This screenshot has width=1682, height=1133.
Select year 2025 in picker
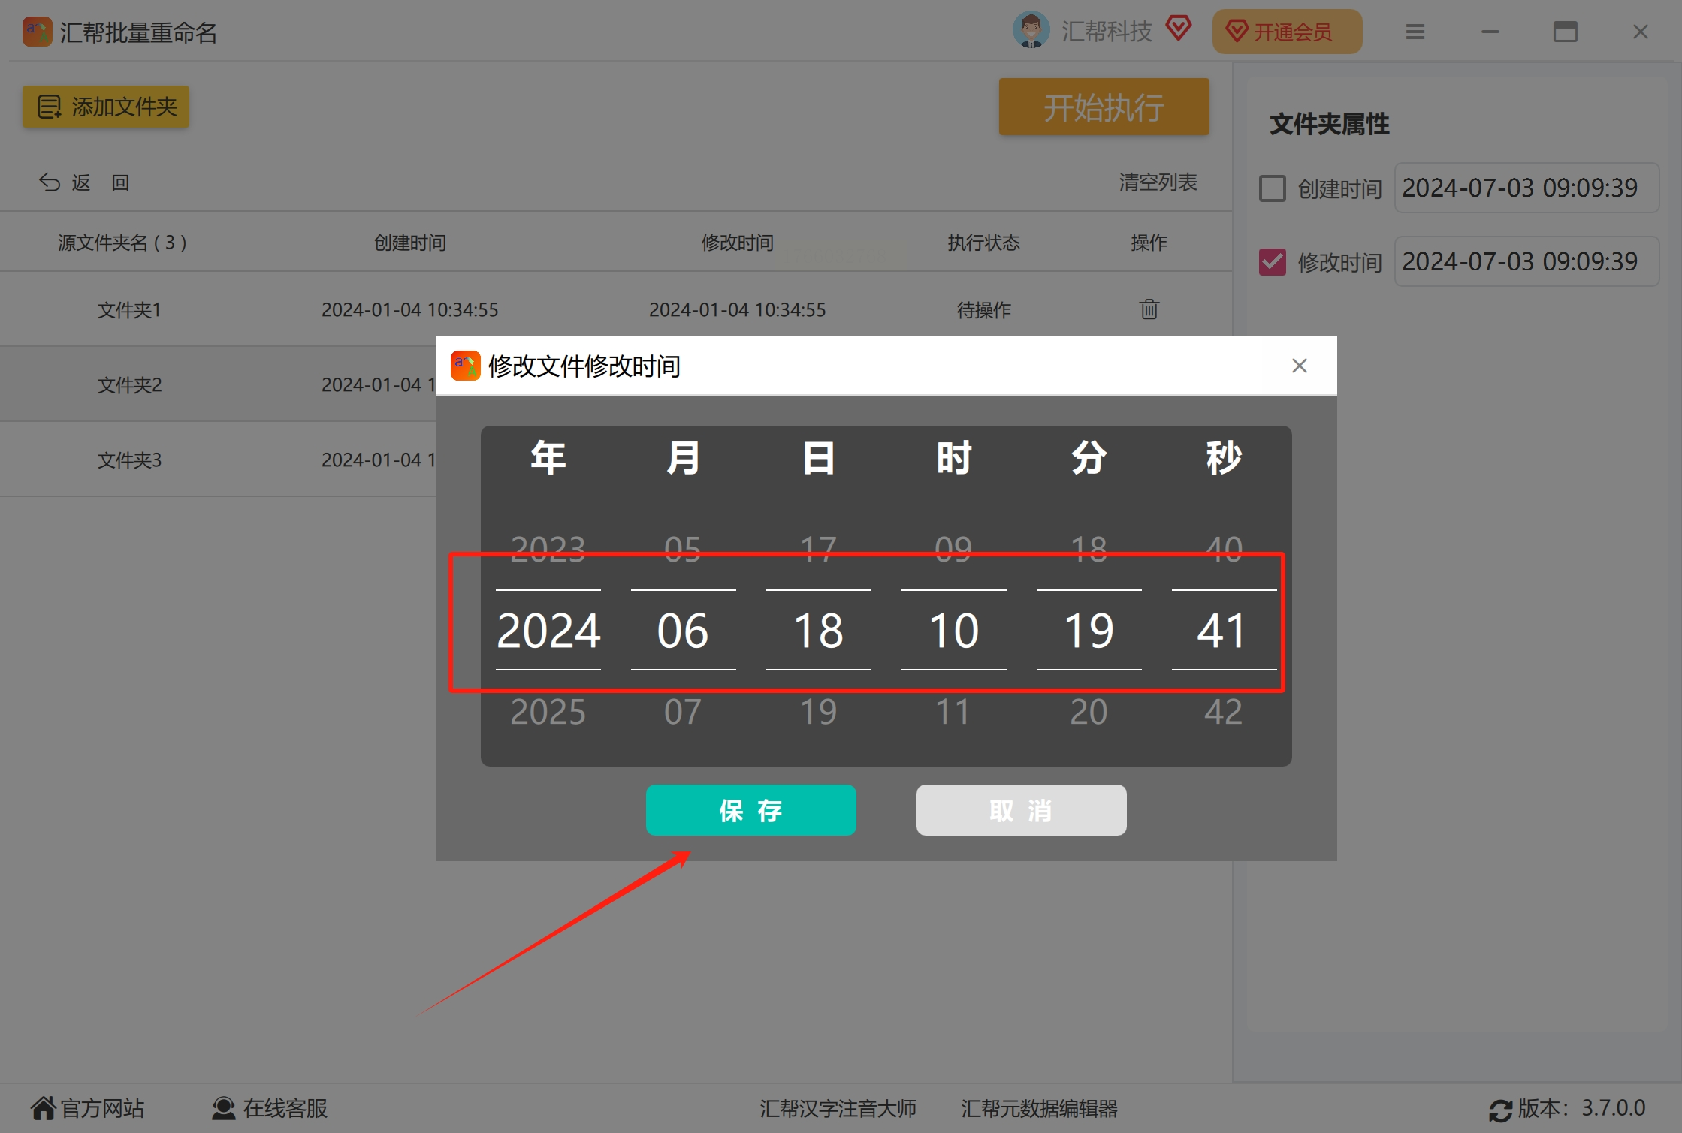(548, 712)
